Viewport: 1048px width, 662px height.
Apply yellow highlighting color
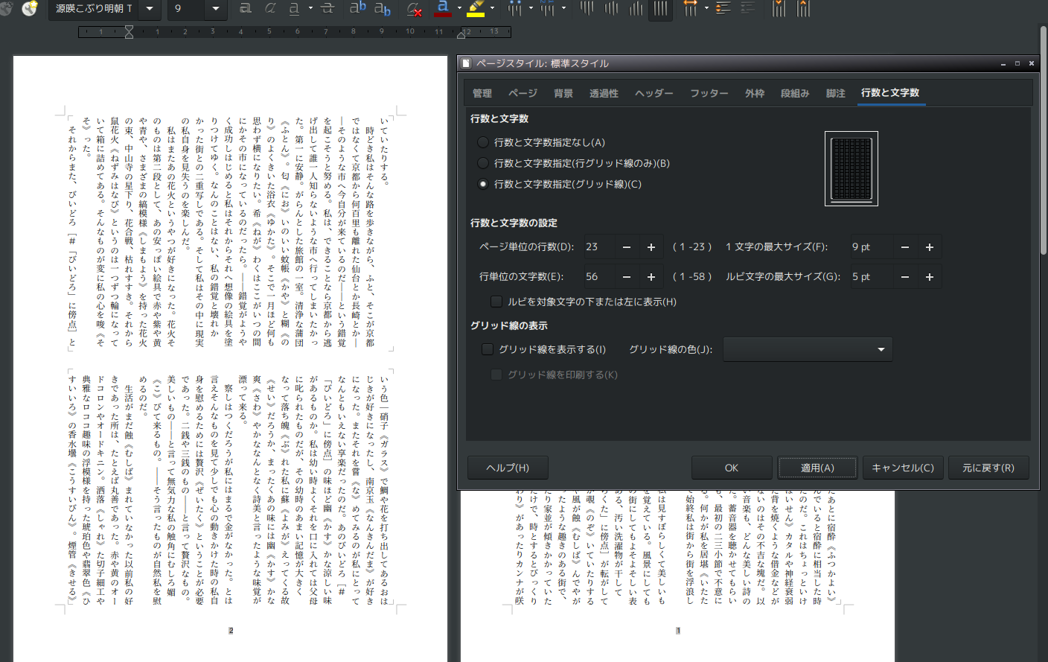[x=476, y=8]
